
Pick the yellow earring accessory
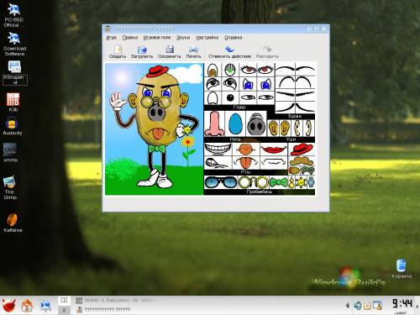(x=291, y=182)
